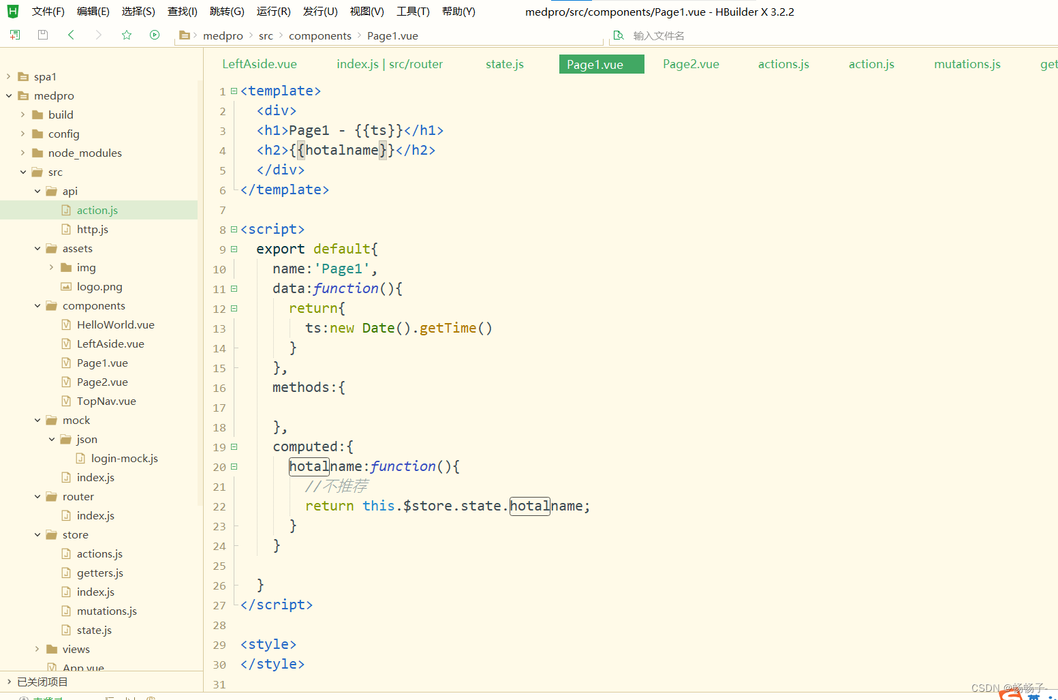Open the 查找(I) menu
The width and height of the screenshot is (1058, 700).
coord(183,12)
